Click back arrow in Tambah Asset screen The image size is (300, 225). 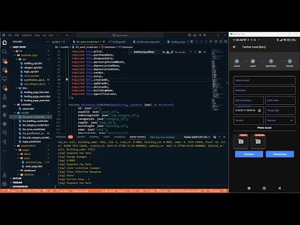tap(234, 47)
